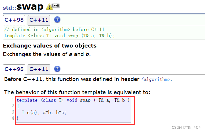
Task: Click line number 4 in the code block
Action: pyautogui.click(x=13, y=118)
